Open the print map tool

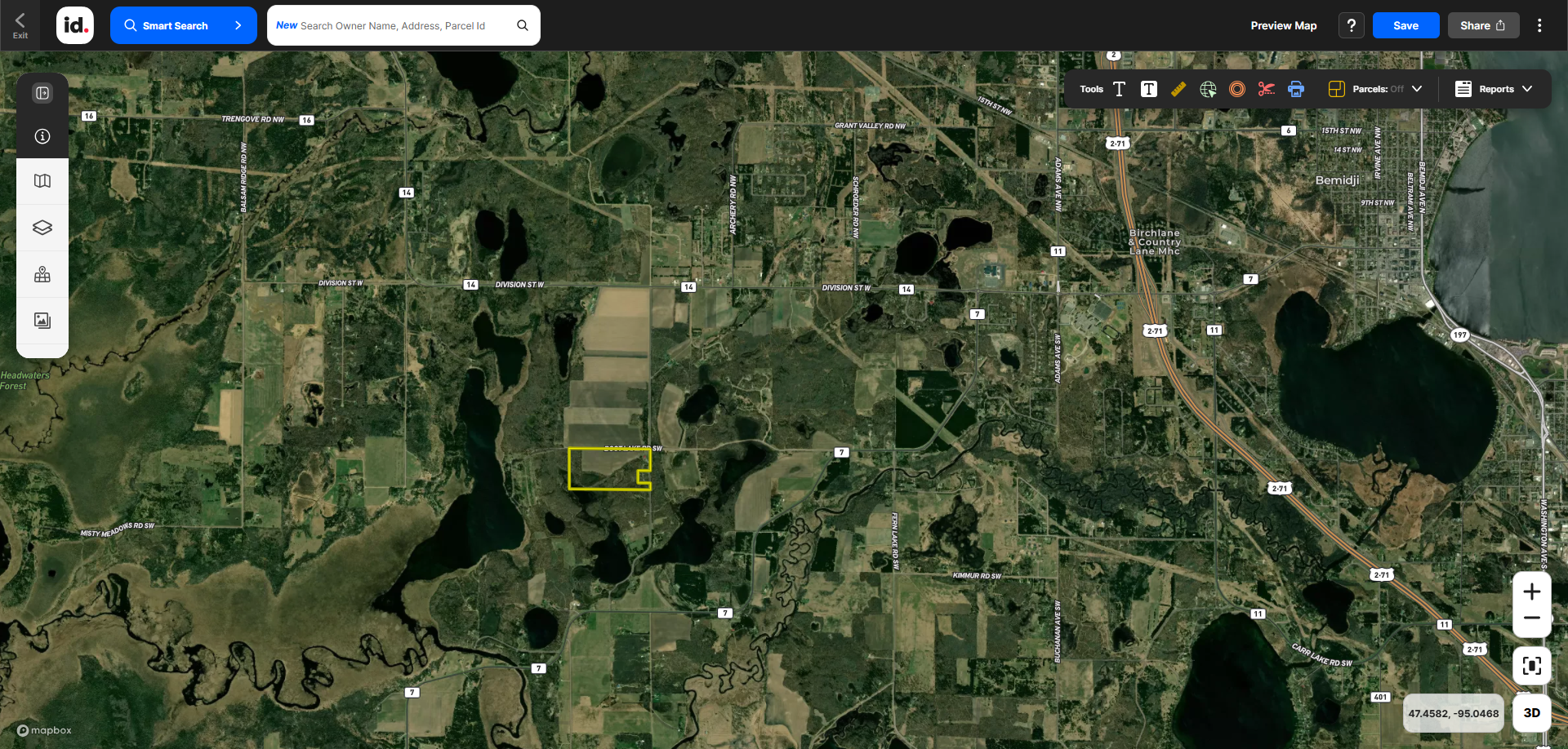tap(1296, 89)
